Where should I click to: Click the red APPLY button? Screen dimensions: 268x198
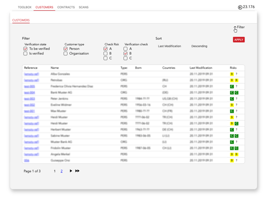[x=239, y=40]
